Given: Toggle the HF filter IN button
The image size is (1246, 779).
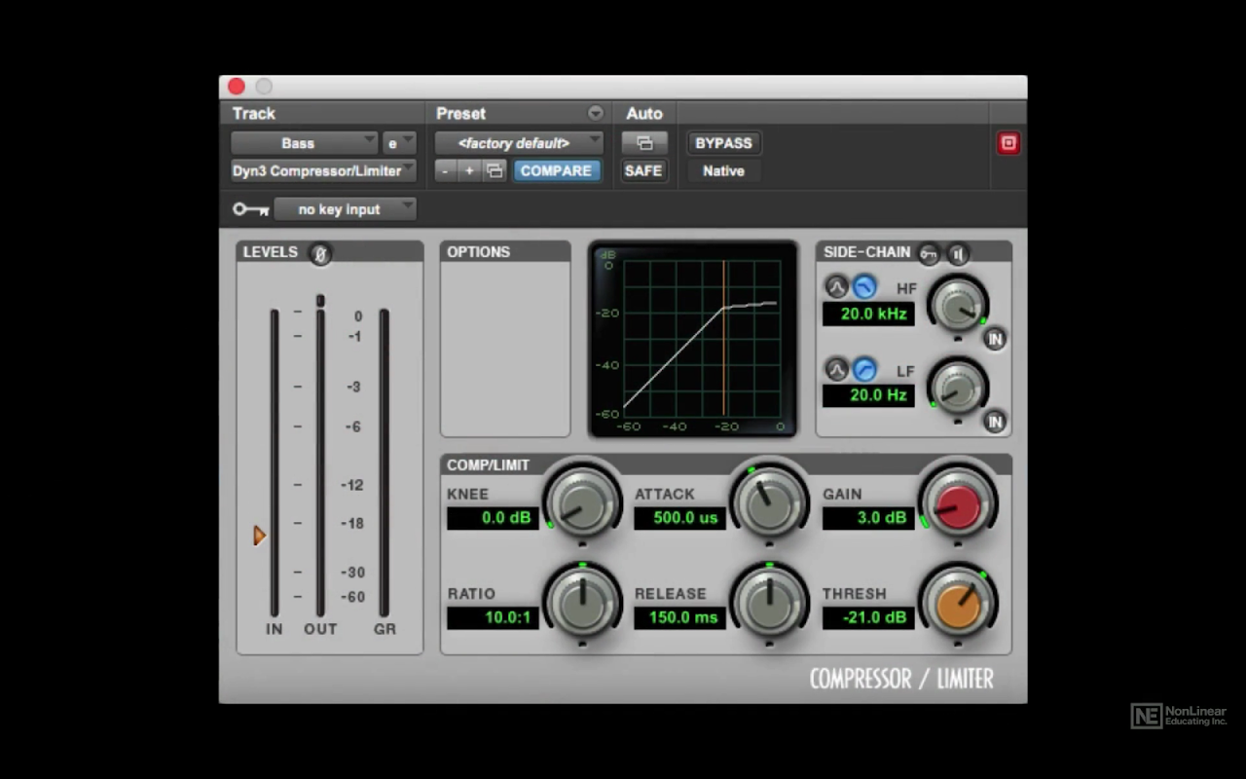Looking at the screenshot, I should (994, 339).
